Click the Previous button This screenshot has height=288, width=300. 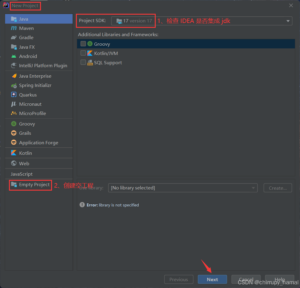click(x=179, y=279)
